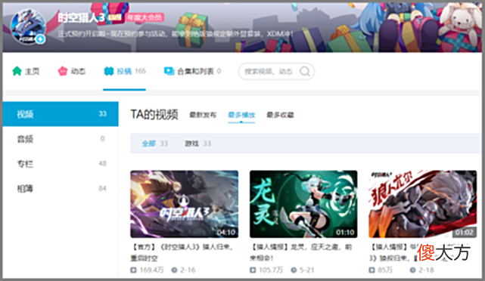Viewport: 485px width, 281px height.
Task: Open the 龙灵 01:10 video thumbnail
Action: click(x=303, y=204)
